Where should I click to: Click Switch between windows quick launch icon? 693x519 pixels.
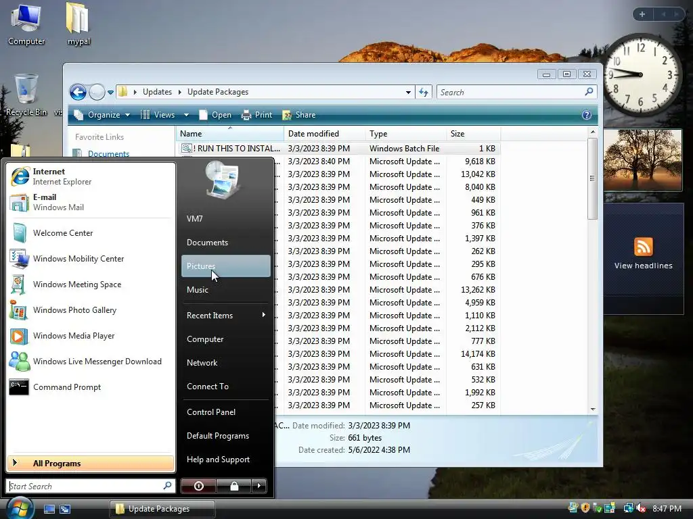click(x=65, y=509)
